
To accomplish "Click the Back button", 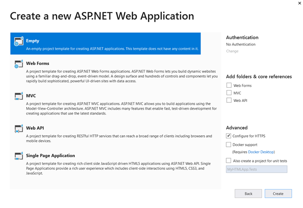I will 248,193.
